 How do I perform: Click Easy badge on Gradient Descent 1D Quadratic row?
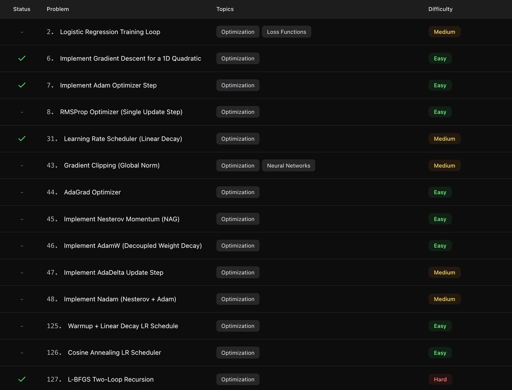pos(440,58)
